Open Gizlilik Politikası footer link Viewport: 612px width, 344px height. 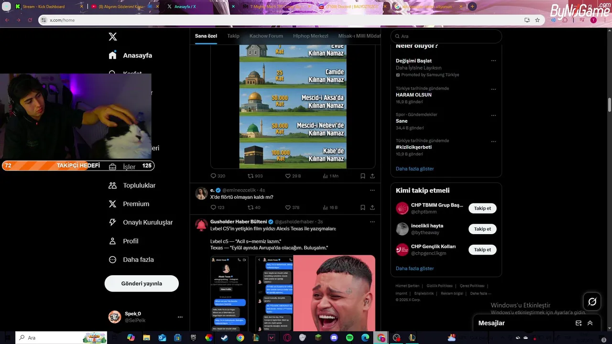[x=439, y=286]
